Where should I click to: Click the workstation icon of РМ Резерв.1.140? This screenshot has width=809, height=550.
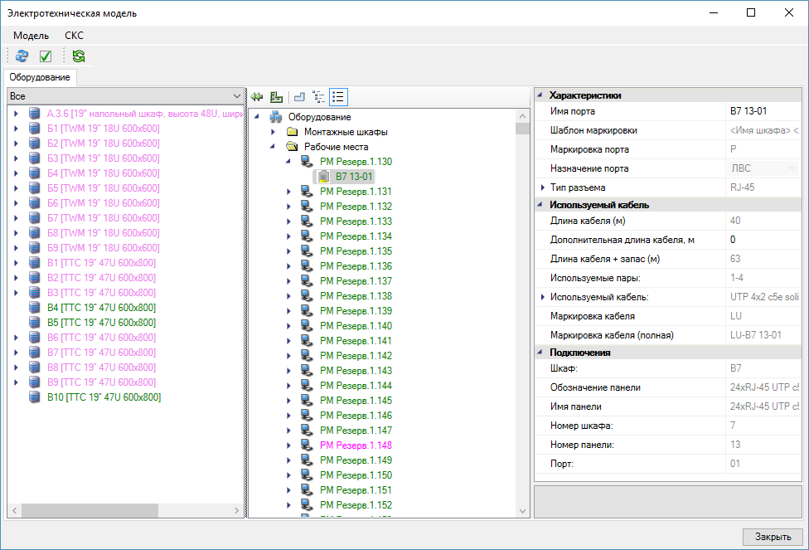(x=308, y=326)
